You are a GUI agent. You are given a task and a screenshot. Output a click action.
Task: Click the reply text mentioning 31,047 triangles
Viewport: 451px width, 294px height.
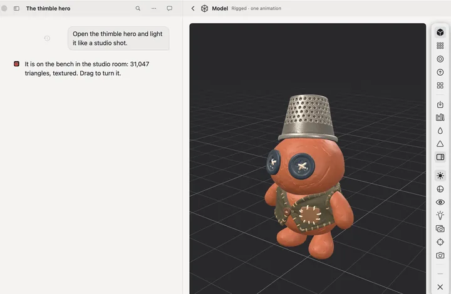coord(87,69)
